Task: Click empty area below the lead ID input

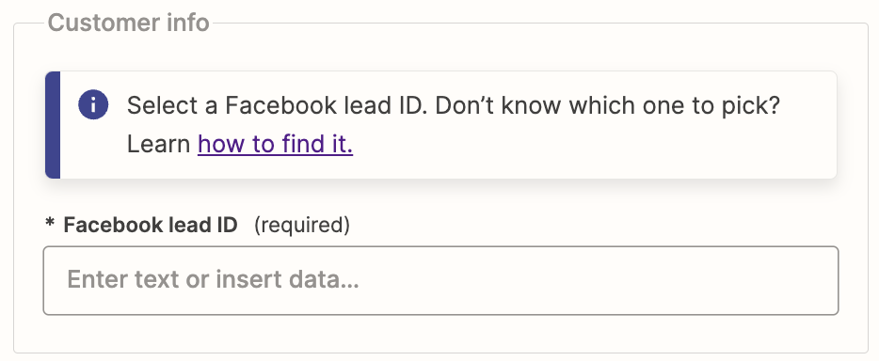Action: coord(440,334)
